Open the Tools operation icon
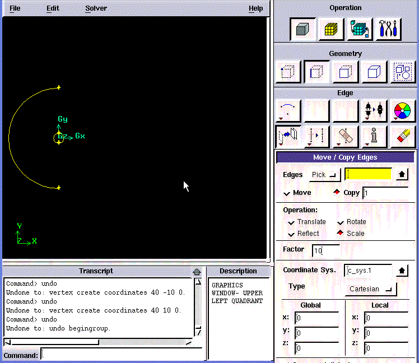The width and height of the screenshot is (419, 363). click(388, 29)
